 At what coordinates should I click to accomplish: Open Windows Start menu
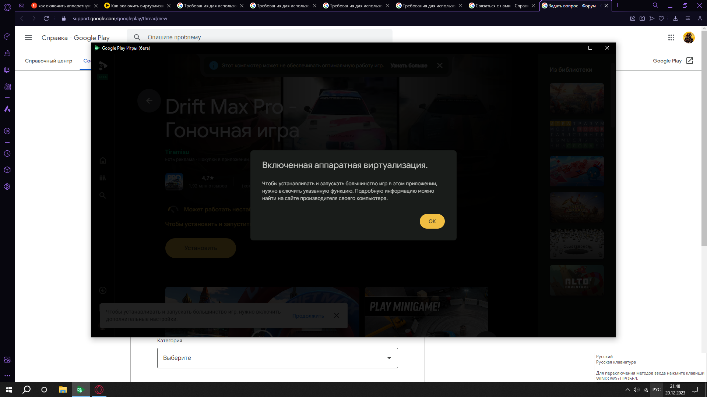(9, 390)
